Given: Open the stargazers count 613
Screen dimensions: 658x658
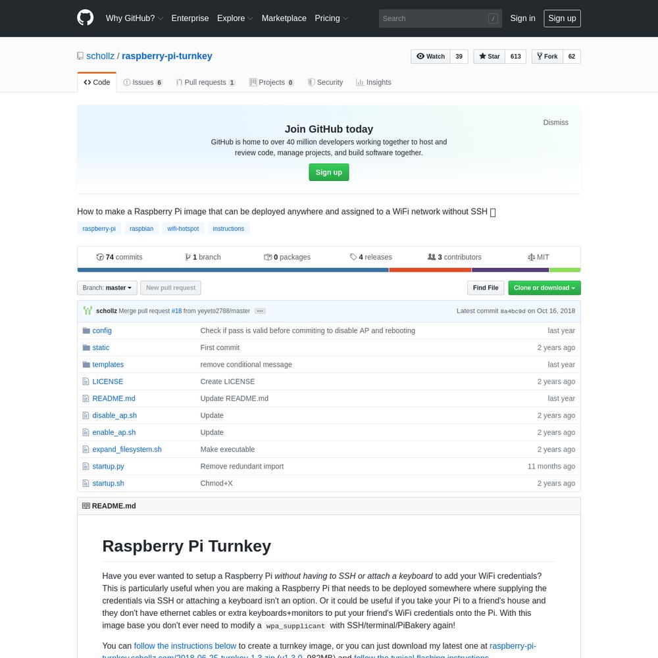Looking at the screenshot, I should point(516,56).
